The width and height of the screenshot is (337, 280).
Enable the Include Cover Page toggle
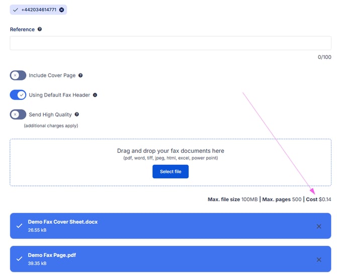pos(18,75)
